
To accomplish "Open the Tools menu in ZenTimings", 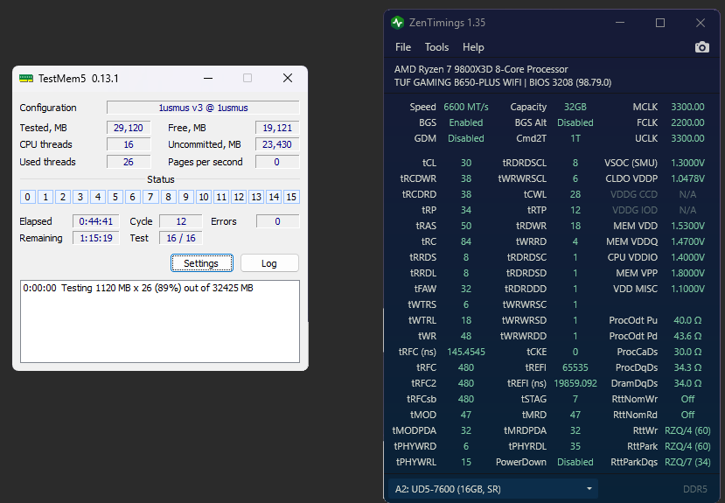I will 436,47.
